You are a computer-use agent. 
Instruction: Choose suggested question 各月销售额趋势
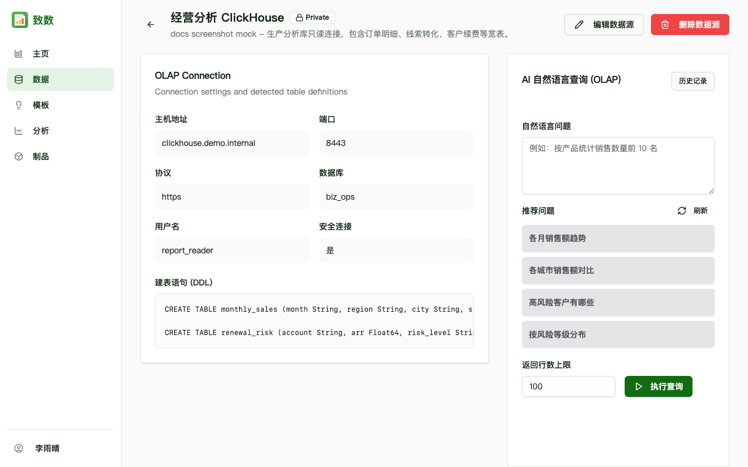(x=618, y=238)
